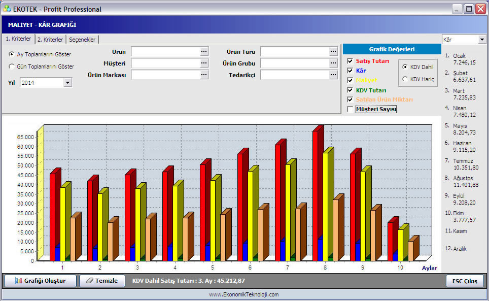Viewport: 489px width, 301px height.
Task: Click inside the Tedarikçi input field
Action: [x=295, y=75]
